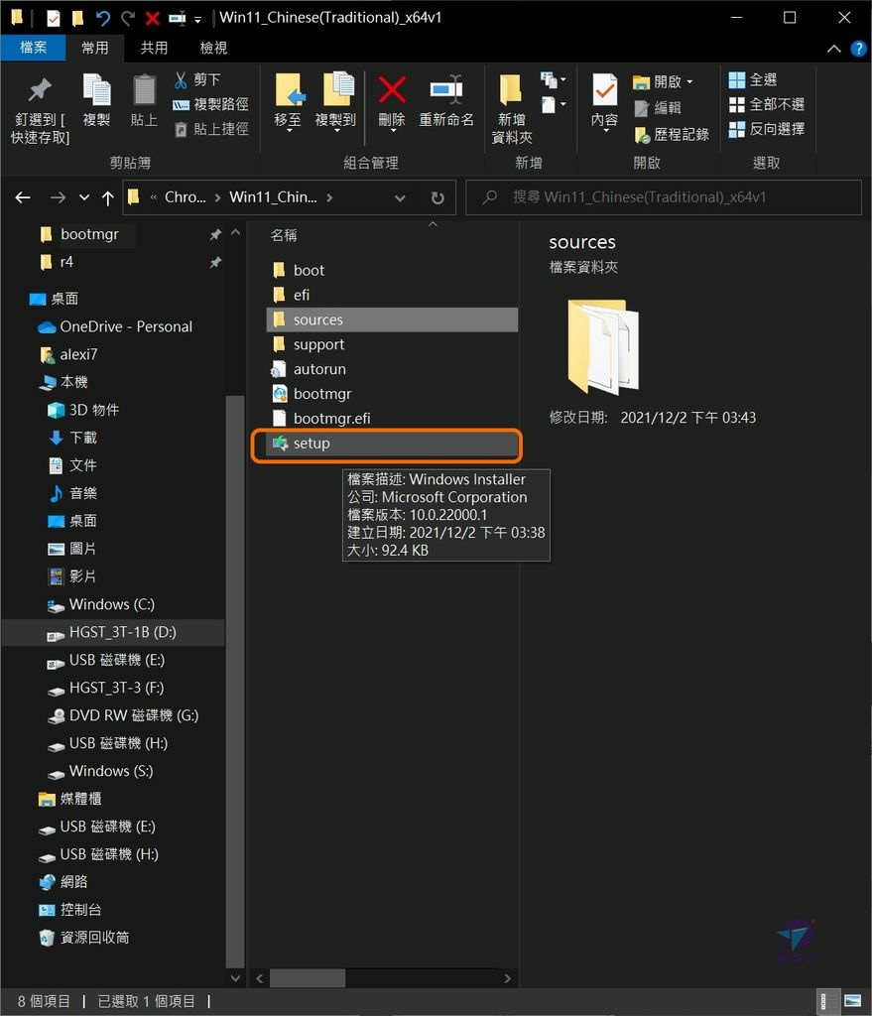Click the Paste (貼上) ribbon icon
This screenshot has width=872, height=1016.
coord(144,89)
